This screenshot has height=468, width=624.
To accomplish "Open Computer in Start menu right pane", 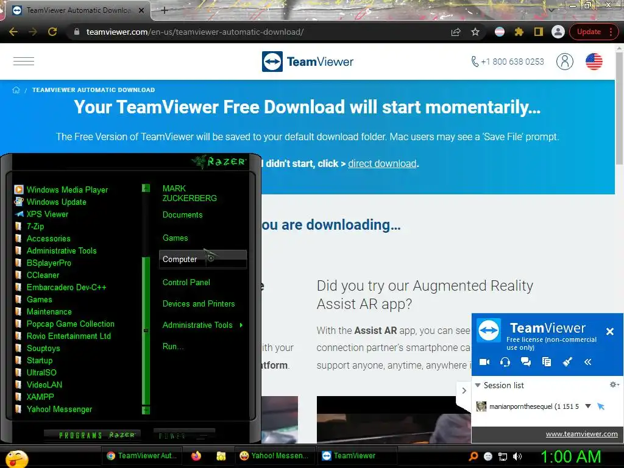I will 202,260.
